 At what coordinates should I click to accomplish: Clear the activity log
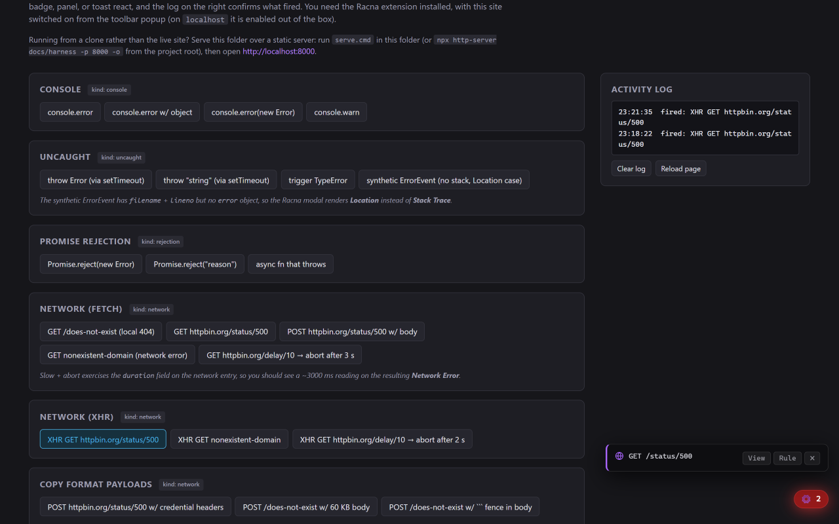631,168
